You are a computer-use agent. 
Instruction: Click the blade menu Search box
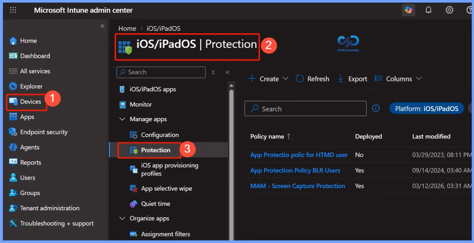click(161, 72)
